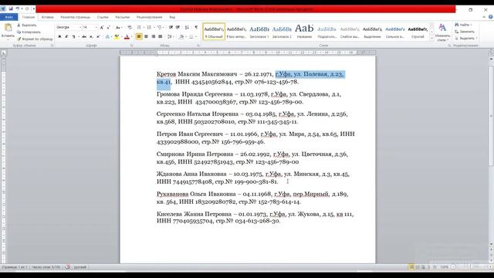The height and width of the screenshot is (278, 494).
Task: Switch to the Рецензирование tab
Action: pos(149,17)
